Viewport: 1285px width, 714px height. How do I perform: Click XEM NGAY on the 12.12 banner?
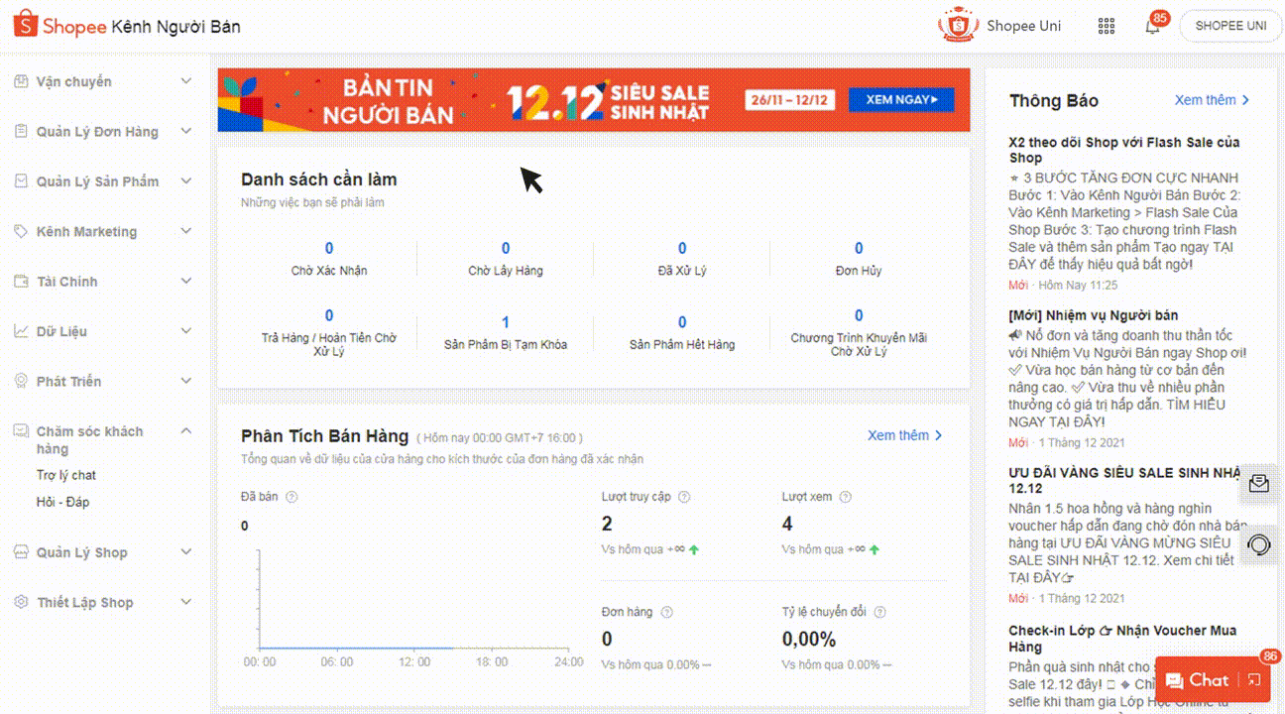[900, 99]
